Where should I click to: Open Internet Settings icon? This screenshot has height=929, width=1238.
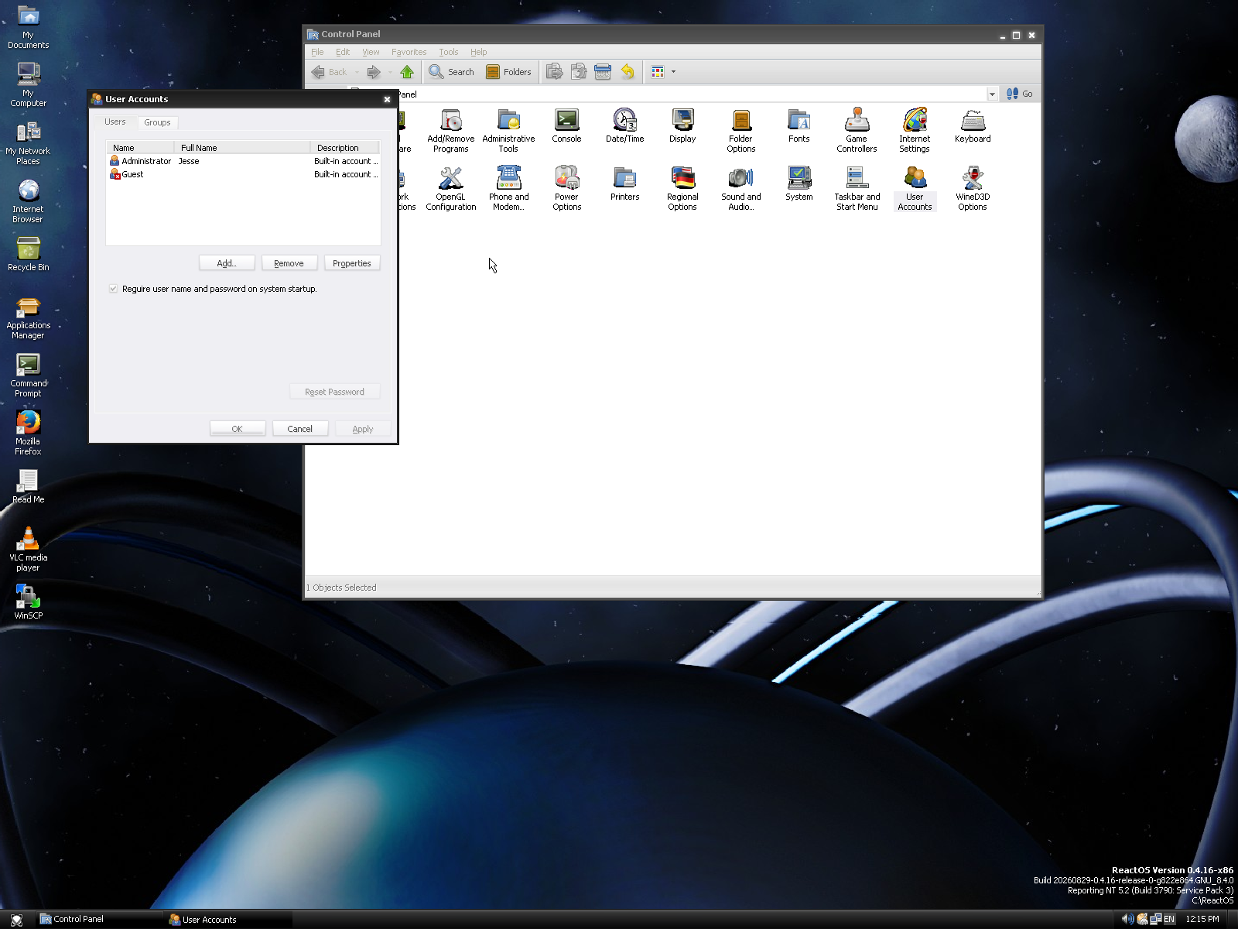tap(915, 129)
